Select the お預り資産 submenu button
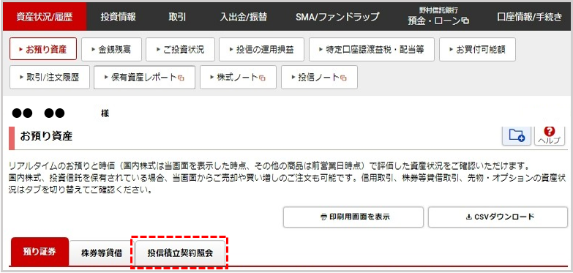The width and height of the screenshot is (573, 273). (43, 49)
